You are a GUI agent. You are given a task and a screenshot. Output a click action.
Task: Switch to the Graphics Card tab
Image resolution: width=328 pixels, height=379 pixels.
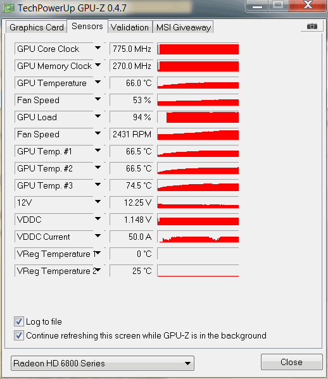[37, 27]
